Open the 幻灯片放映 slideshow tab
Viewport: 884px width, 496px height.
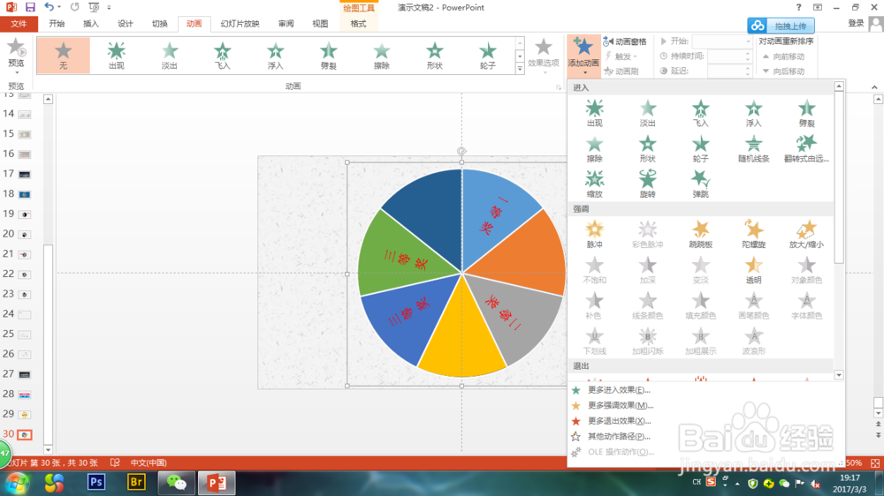(x=240, y=24)
